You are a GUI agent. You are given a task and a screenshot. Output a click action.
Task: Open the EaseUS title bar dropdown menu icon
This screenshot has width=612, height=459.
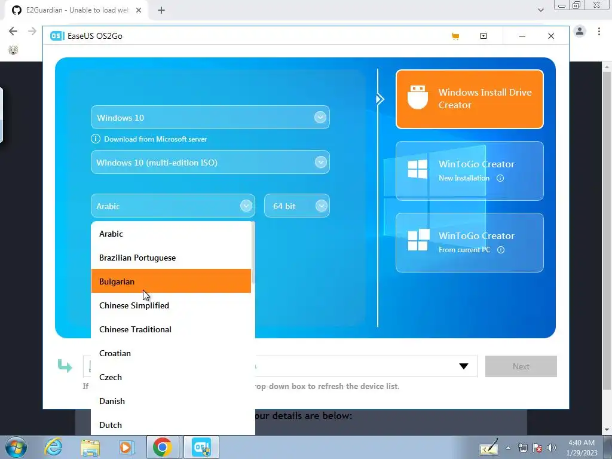point(483,36)
